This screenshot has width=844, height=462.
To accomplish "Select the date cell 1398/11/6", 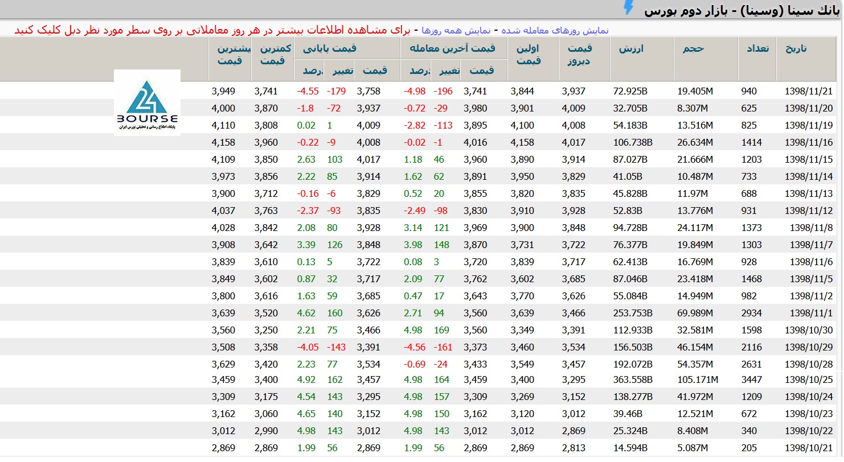I will point(811,262).
